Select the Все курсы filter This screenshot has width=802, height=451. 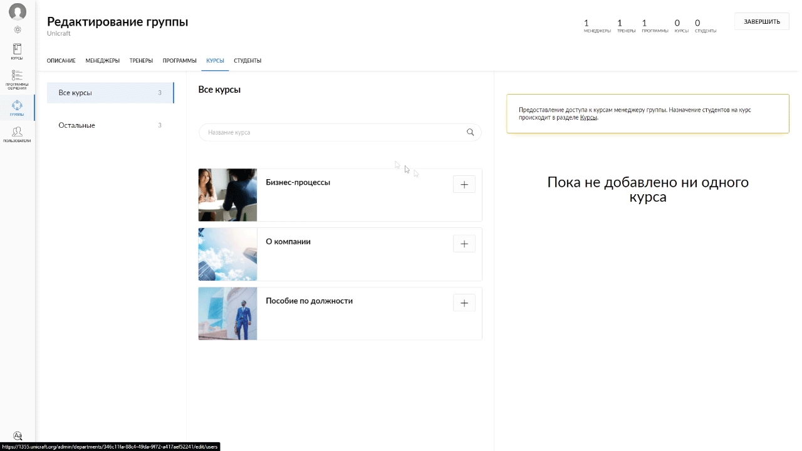coord(110,93)
